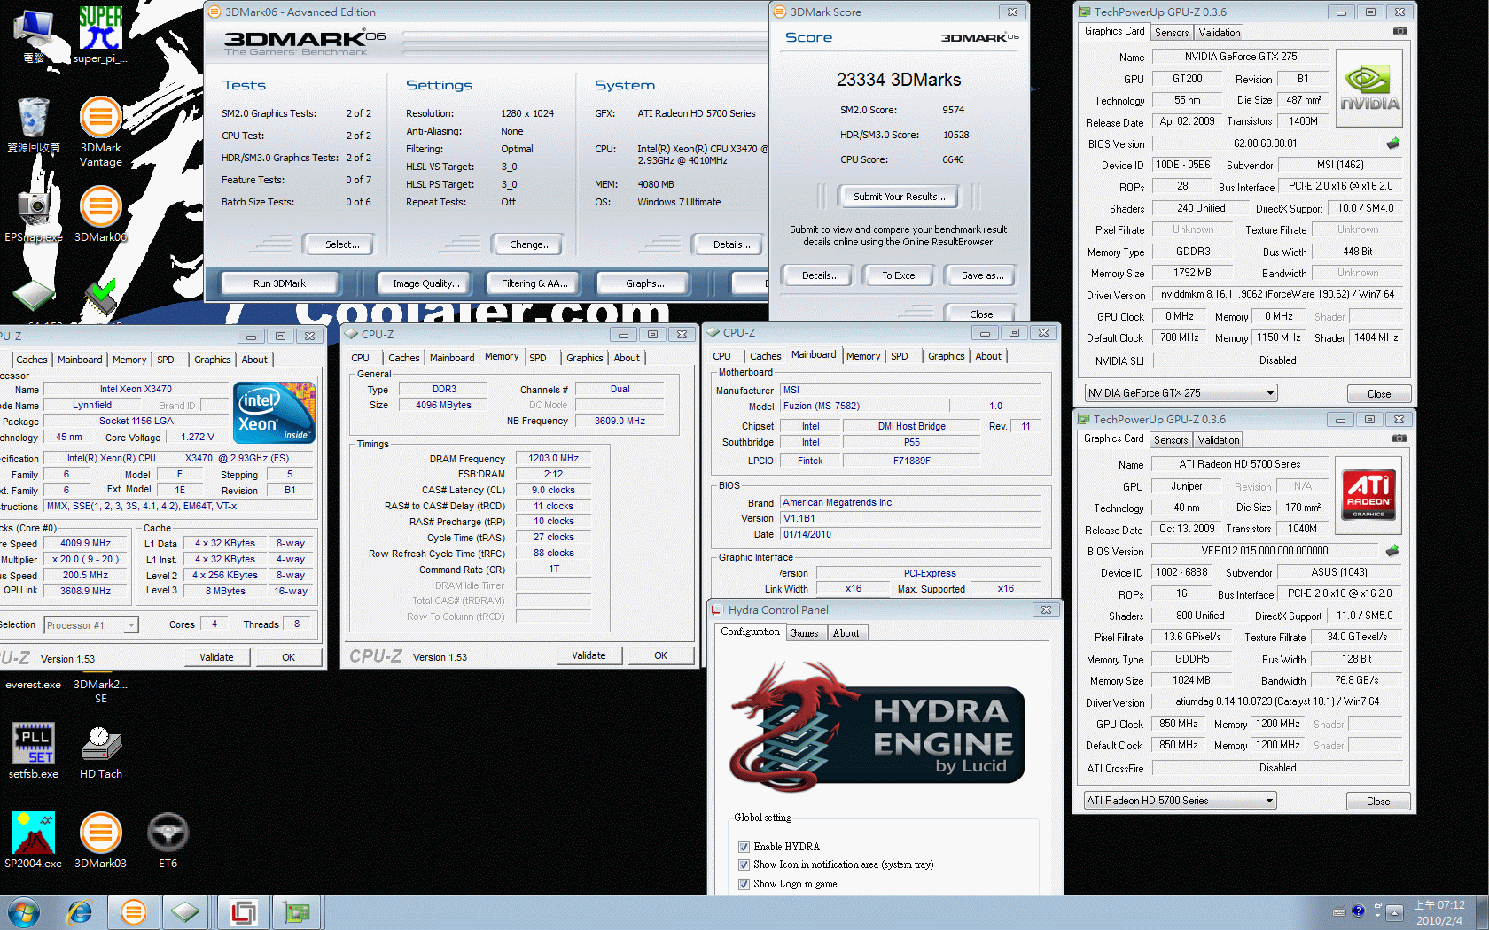Click ATI GPU-Z Driver Version field
Screen dimensions: 1489x930
tap(1276, 701)
